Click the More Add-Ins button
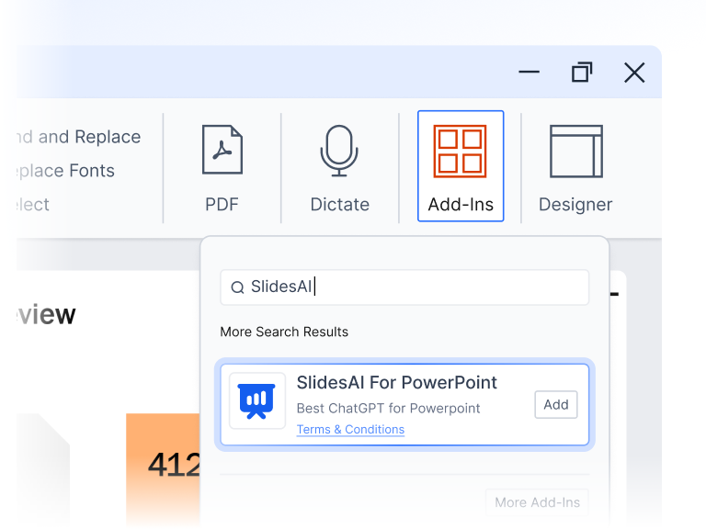Viewport: 706px width, 529px height. [x=537, y=502]
